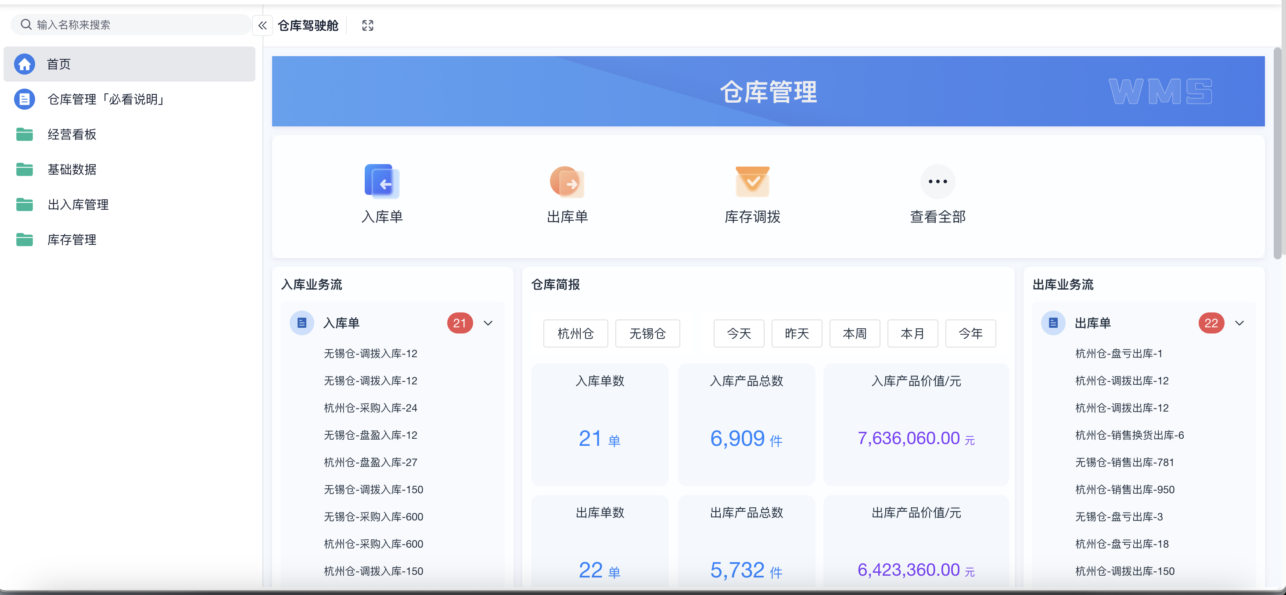
Task: Filter by 无锡仓 warehouse
Action: (x=647, y=333)
